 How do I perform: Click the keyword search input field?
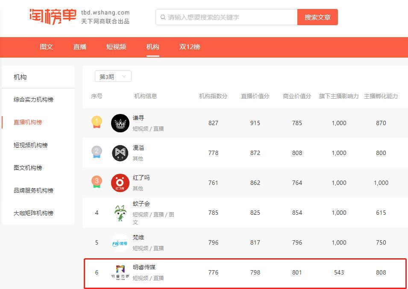[226, 17]
